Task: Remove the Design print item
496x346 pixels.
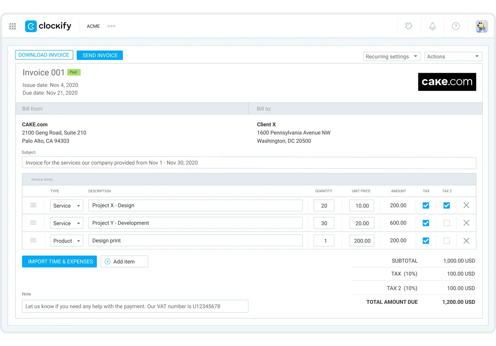Action: [466, 241]
